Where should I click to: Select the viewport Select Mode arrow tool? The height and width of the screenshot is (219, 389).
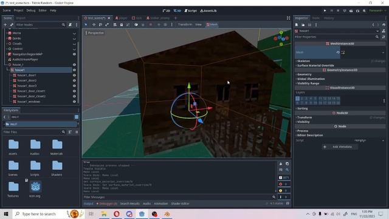point(86,24)
